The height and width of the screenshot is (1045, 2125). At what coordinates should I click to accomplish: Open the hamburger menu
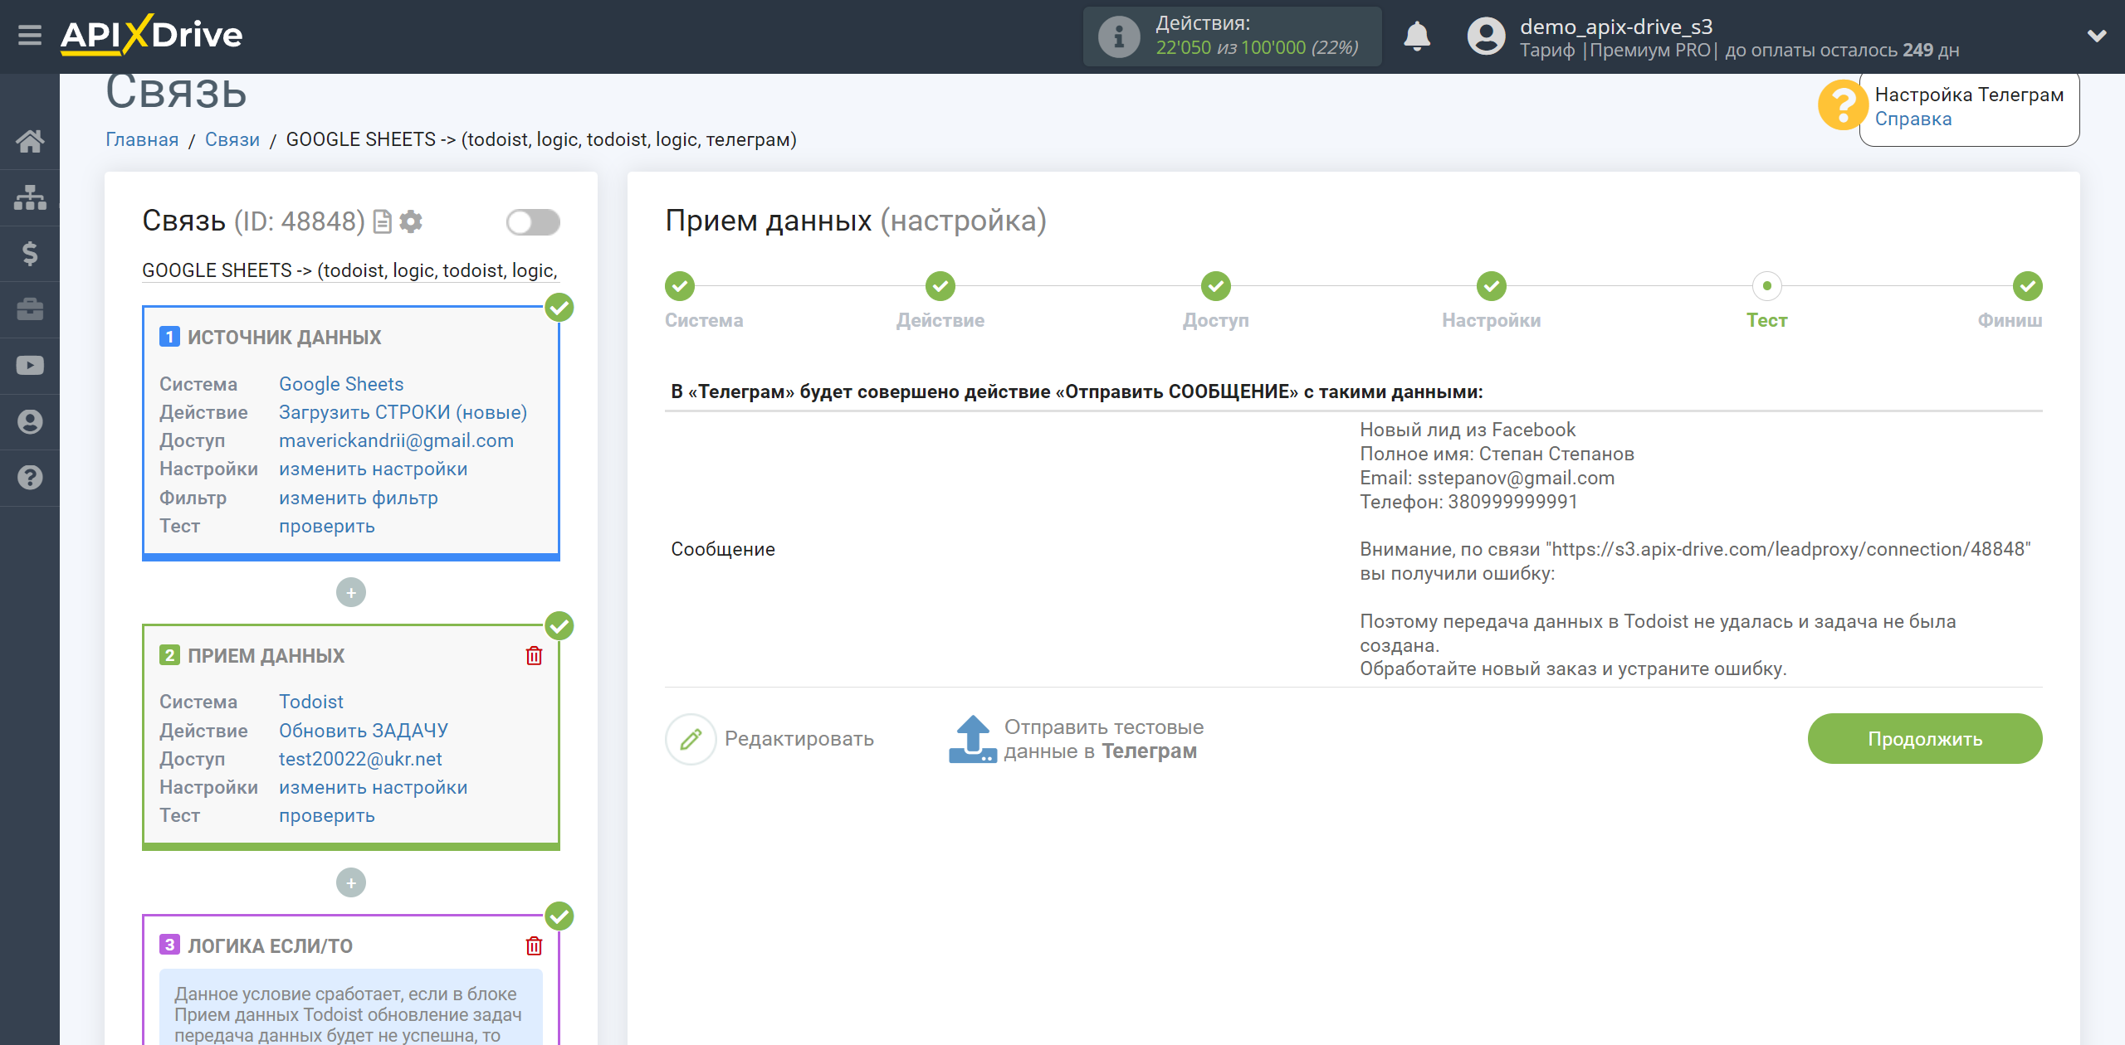click(x=30, y=36)
